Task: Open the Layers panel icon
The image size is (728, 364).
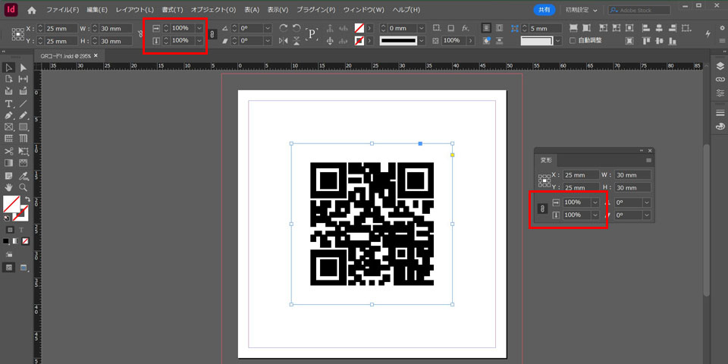Action: click(719, 66)
